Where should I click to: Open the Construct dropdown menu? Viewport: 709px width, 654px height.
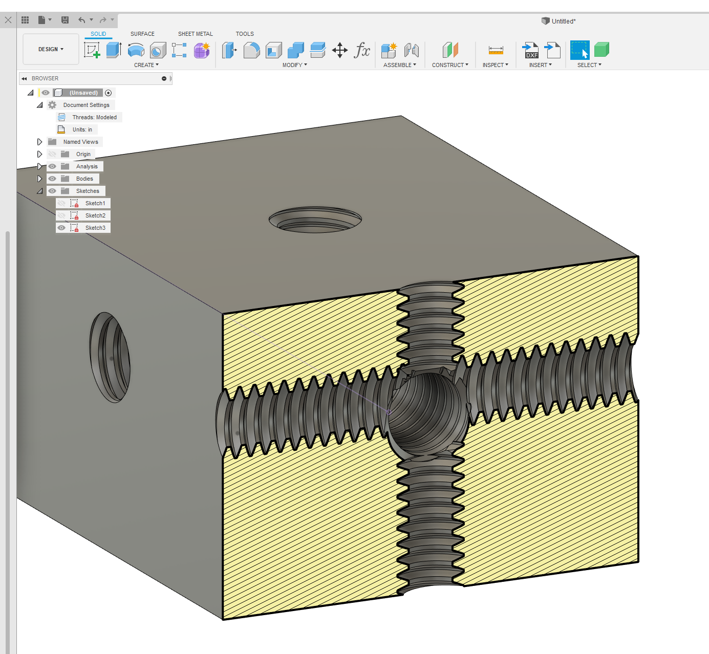pos(450,64)
